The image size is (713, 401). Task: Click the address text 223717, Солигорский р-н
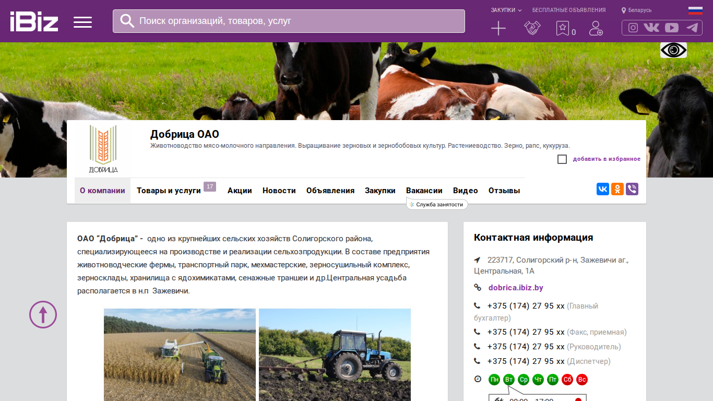click(x=551, y=265)
